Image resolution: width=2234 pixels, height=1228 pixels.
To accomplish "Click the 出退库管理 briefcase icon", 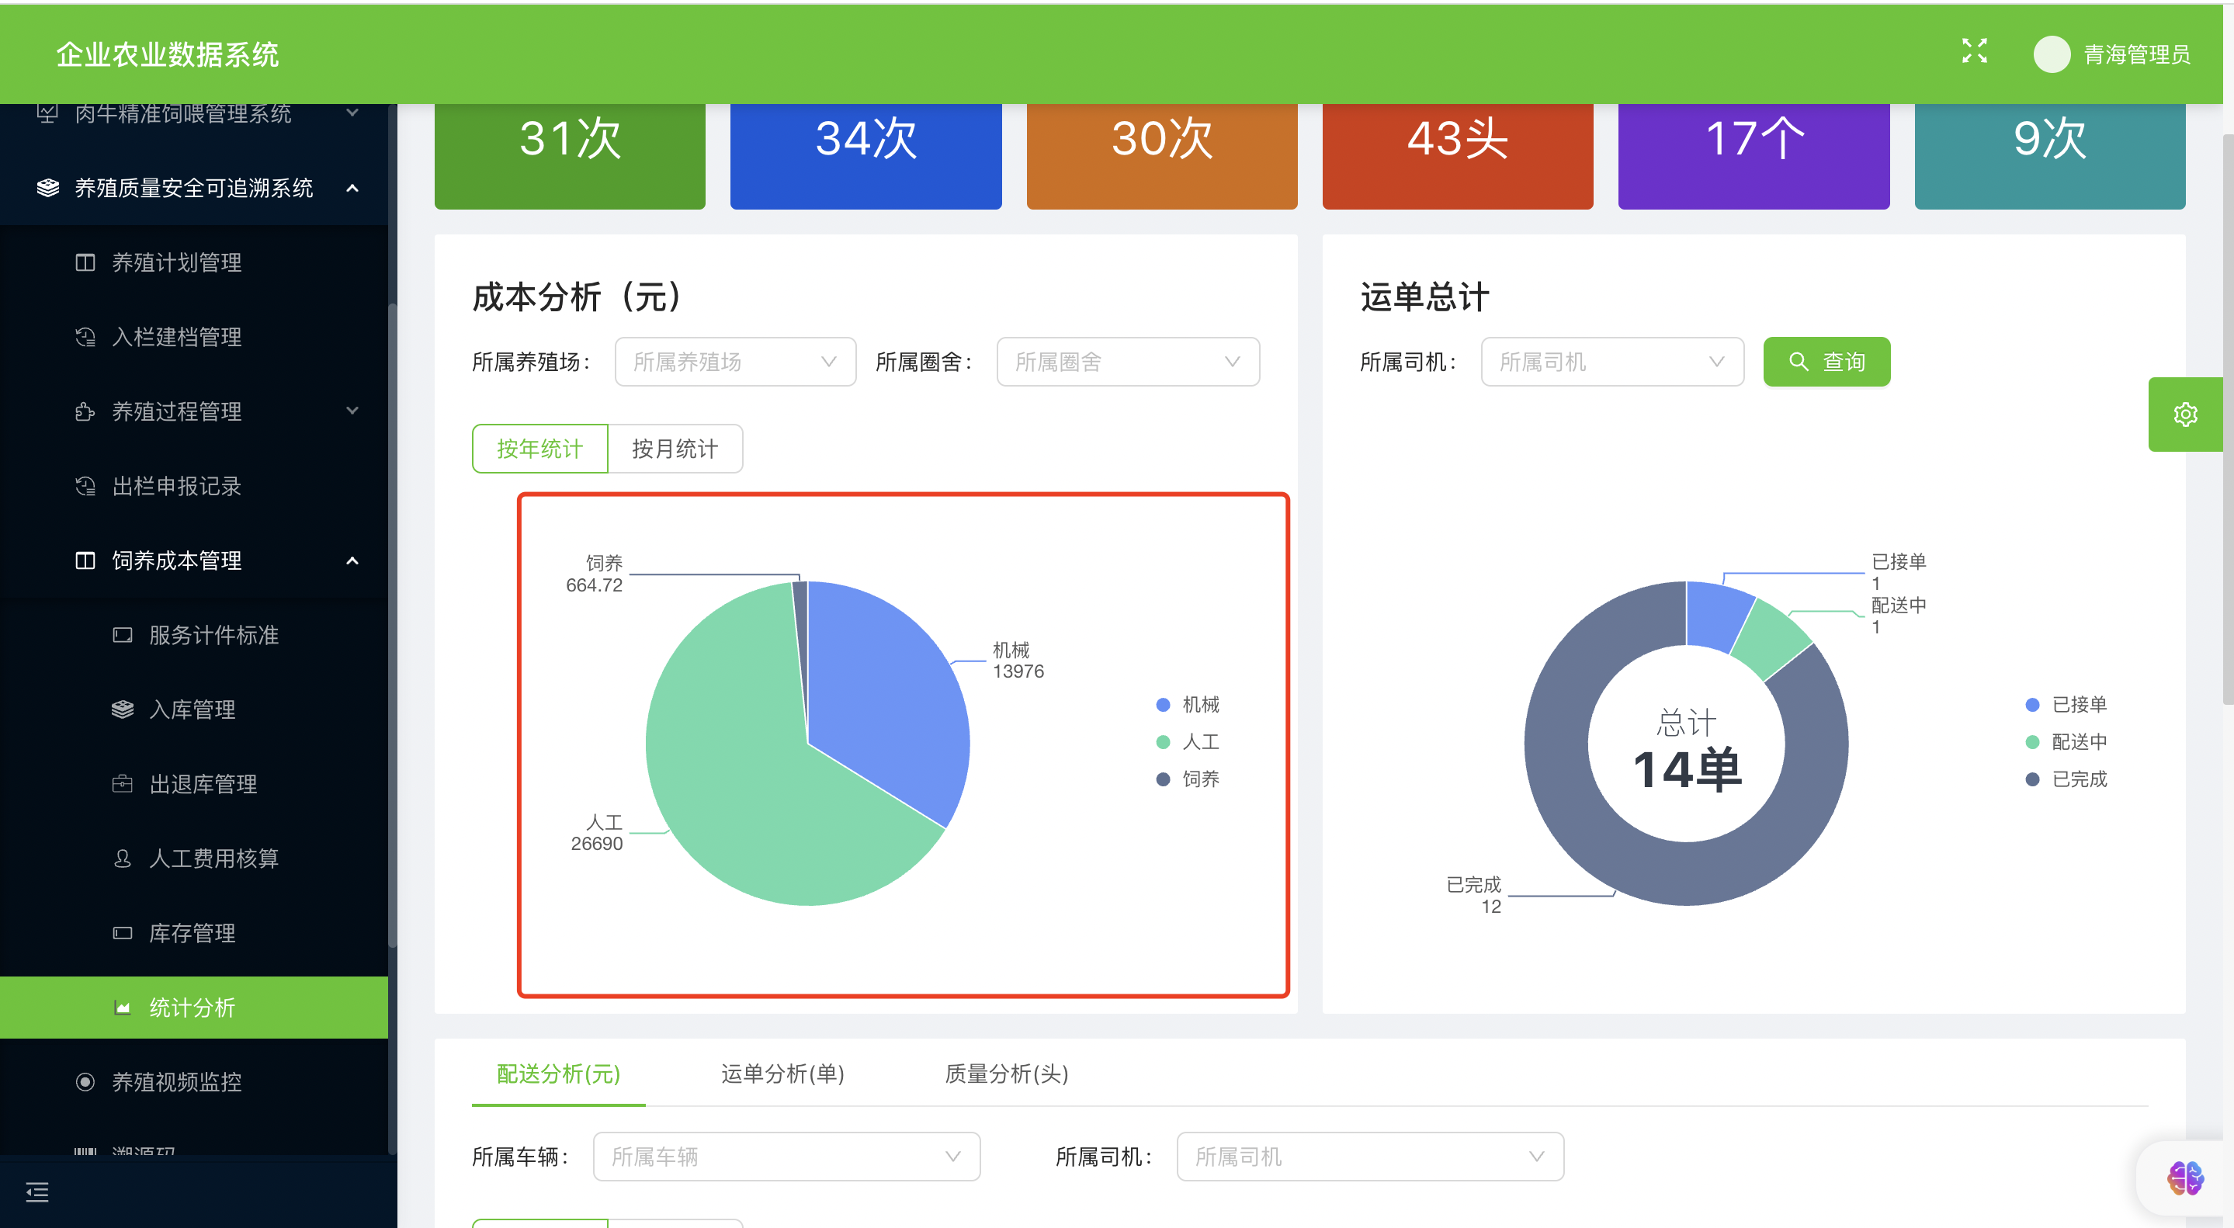I will [123, 784].
